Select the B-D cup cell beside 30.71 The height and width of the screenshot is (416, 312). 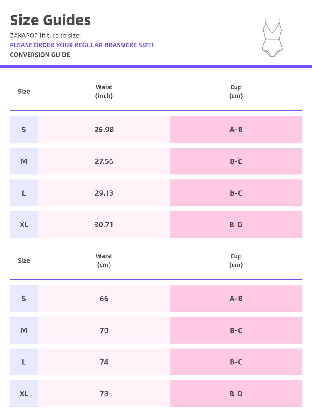coord(236,225)
